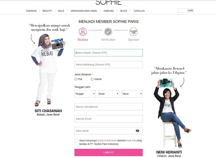Click the Sponsor handshake step icon
Image resolution: width=216 pixels, height=158 pixels.
[x=133, y=32]
